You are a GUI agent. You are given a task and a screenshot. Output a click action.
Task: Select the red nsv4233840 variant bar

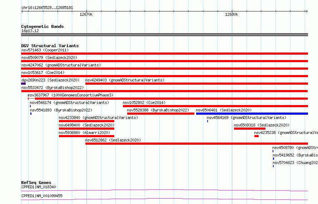pos(86,121)
